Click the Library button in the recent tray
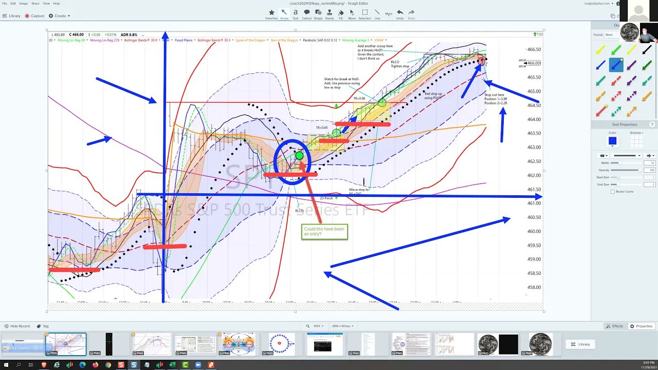 coord(580,344)
